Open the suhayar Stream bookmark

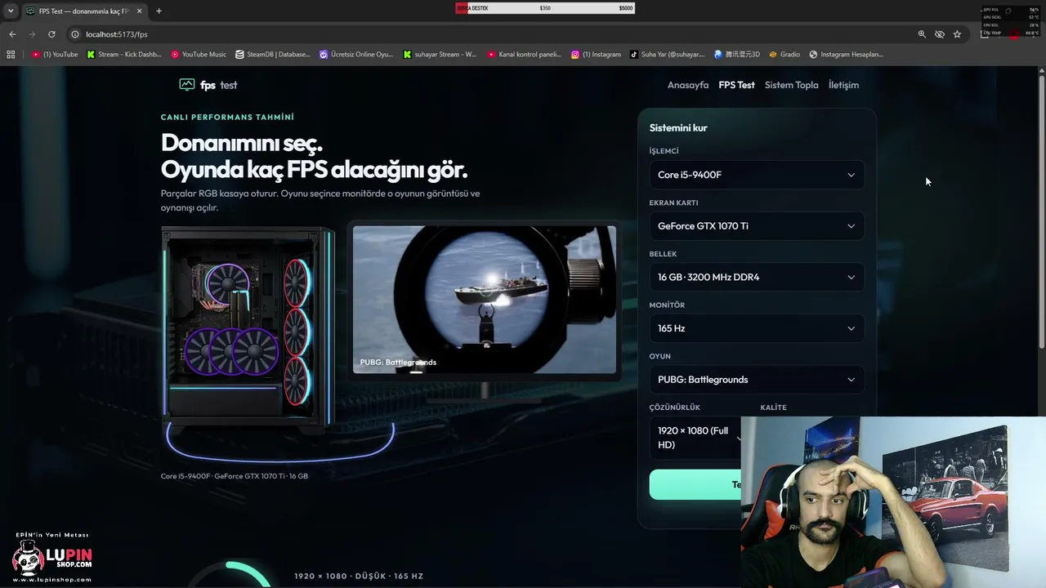[x=440, y=55]
